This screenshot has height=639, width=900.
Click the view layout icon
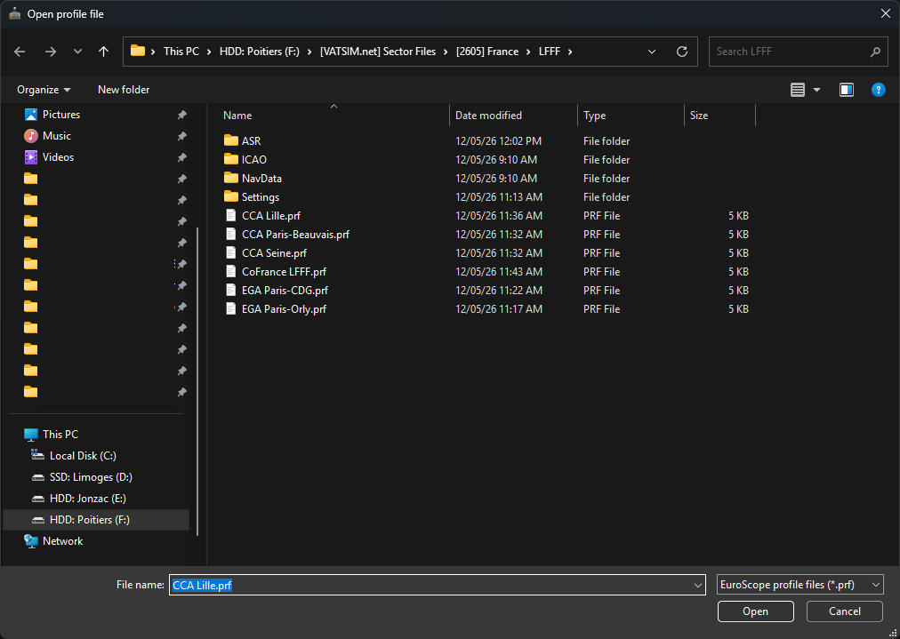pos(797,90)
